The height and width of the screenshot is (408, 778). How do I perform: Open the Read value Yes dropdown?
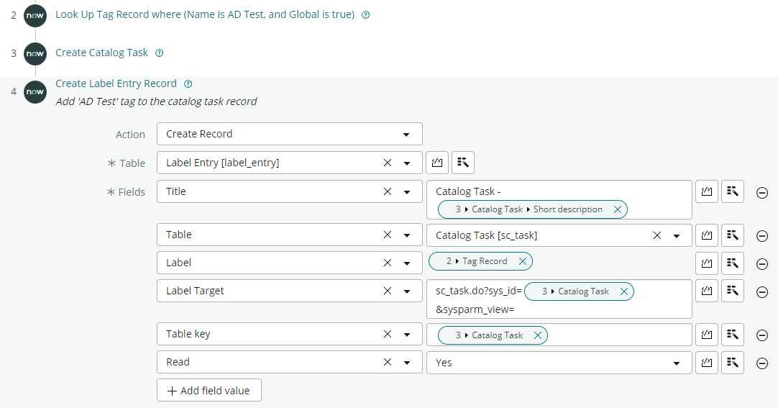click(676, 363)
